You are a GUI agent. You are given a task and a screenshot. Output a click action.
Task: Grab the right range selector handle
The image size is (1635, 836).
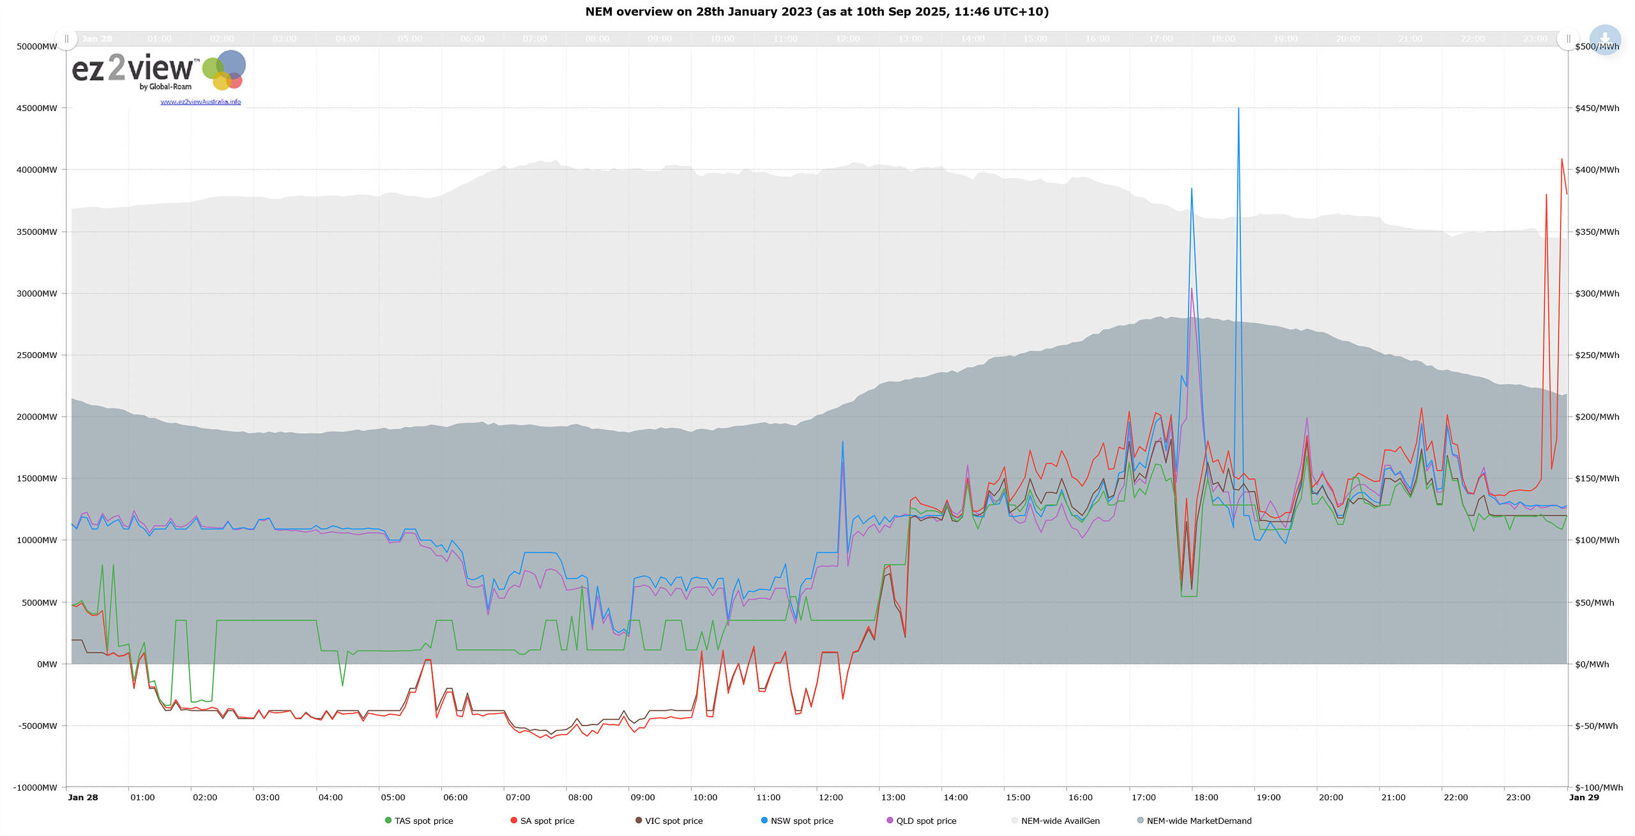[x=1568, y=39]
